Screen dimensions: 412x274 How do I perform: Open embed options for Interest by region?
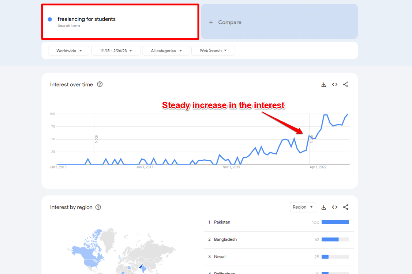coord(334,207)
